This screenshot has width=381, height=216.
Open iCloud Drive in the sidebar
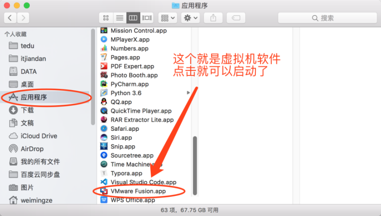point(39,136)
